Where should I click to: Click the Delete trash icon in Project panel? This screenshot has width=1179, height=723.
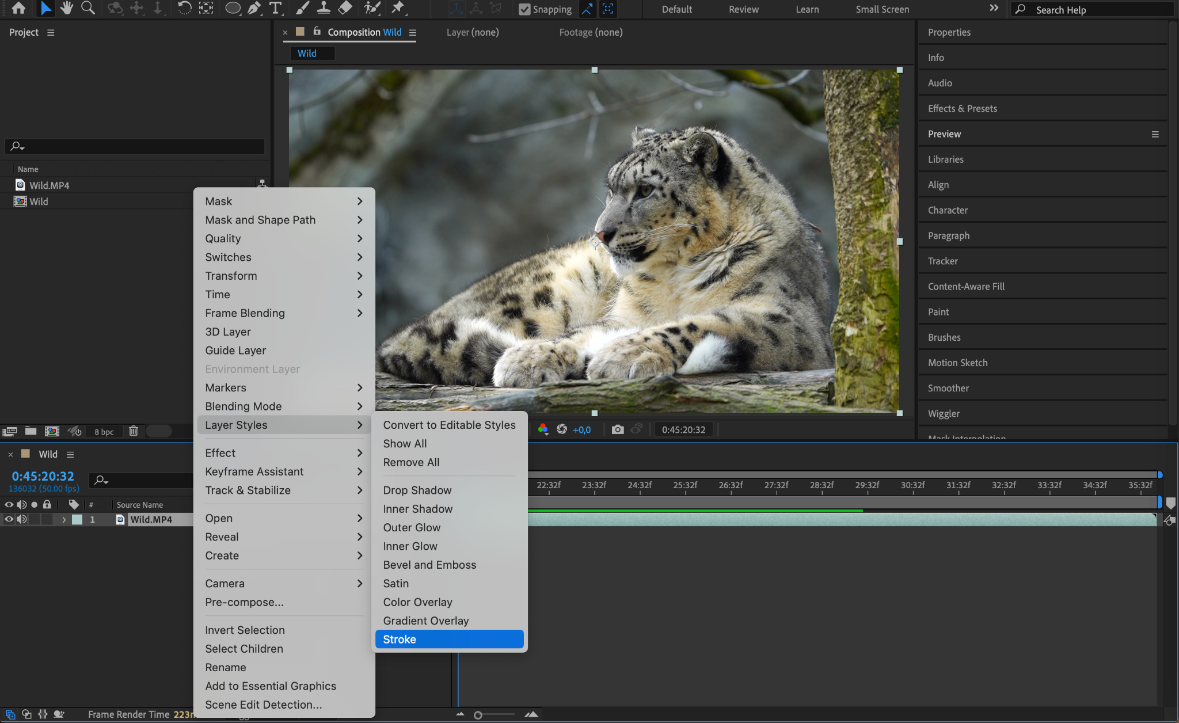134,431
